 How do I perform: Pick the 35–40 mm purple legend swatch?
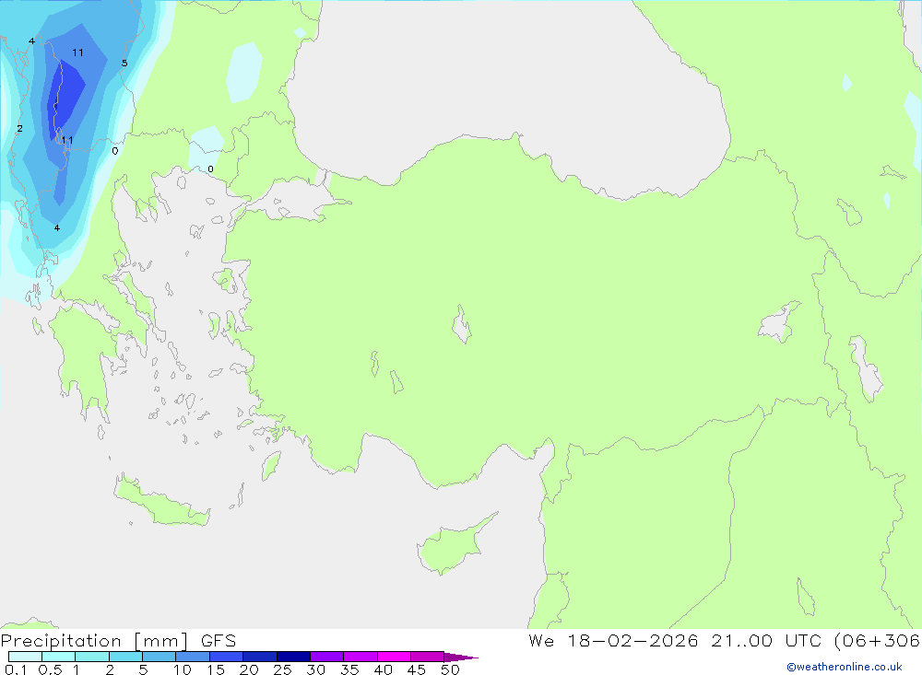pyautogui.click(x=361, y=657)
